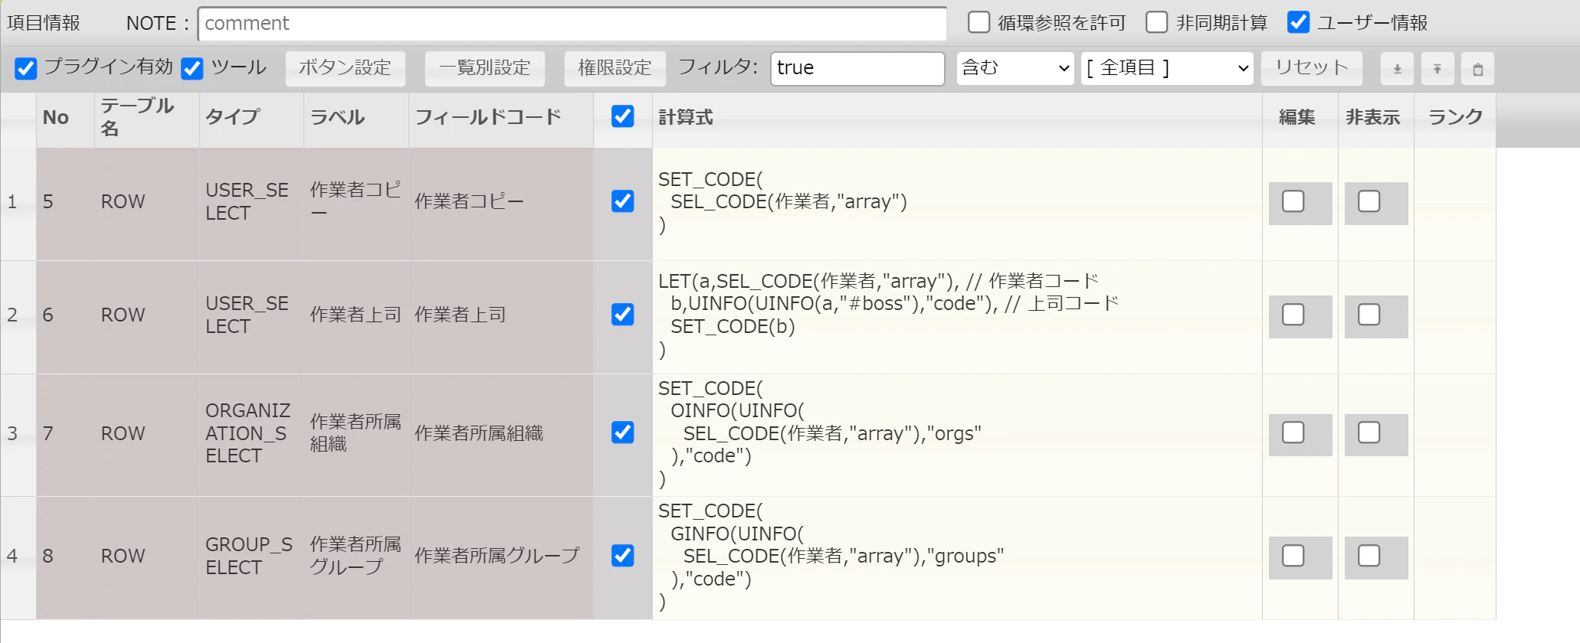
Task: Click the リセット reset button
Action: 1312,68
